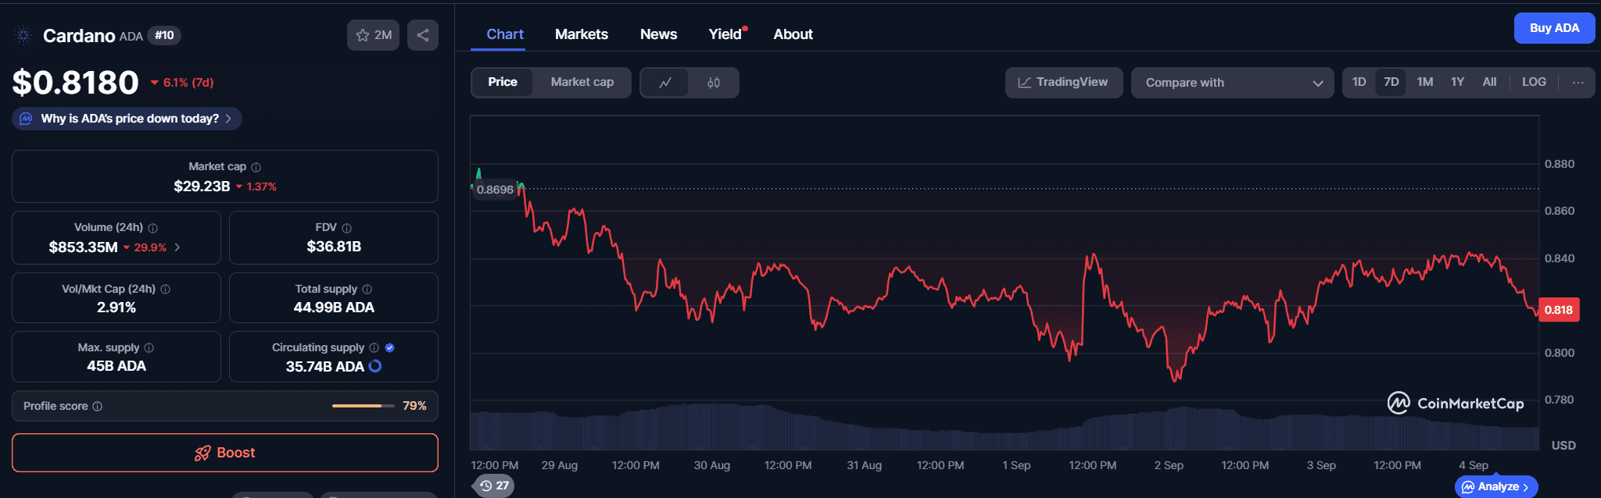Screen dimensions: 1601x498
Task: Open the Compare with dropdown
Action: pos(1233,83)
